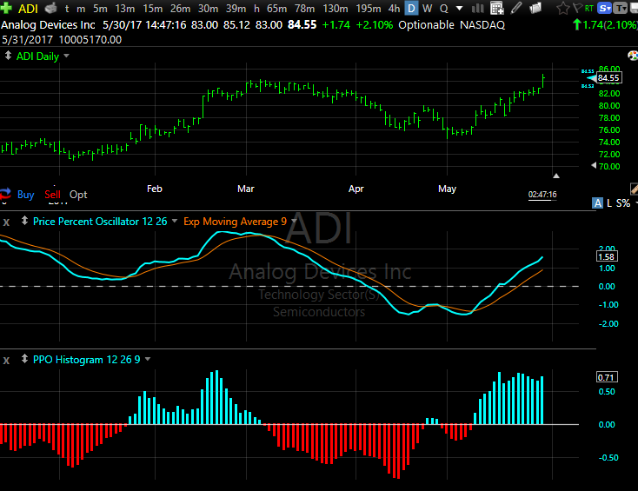Viewport: 638px width, 491px height.
Task: Click the Buy button
Action: pyautogui.click(x=25, y=195)
